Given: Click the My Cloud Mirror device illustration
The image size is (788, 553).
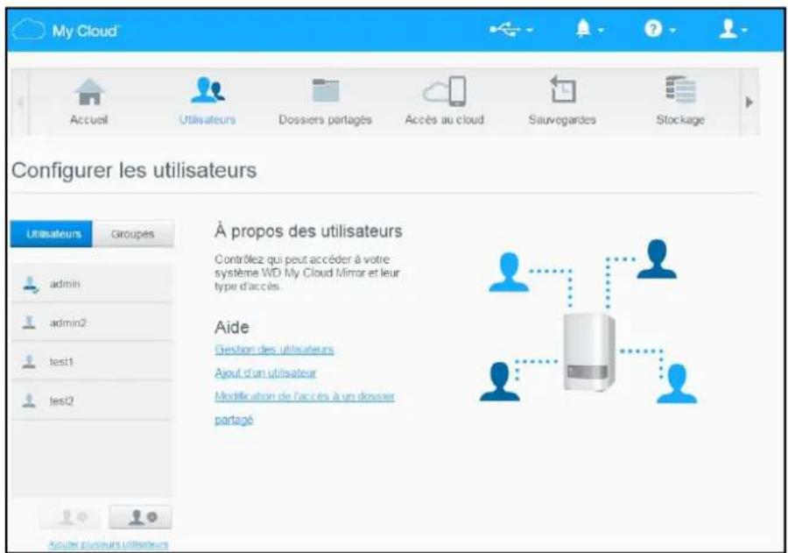Looking at the screenshot, I should point(589,351).
